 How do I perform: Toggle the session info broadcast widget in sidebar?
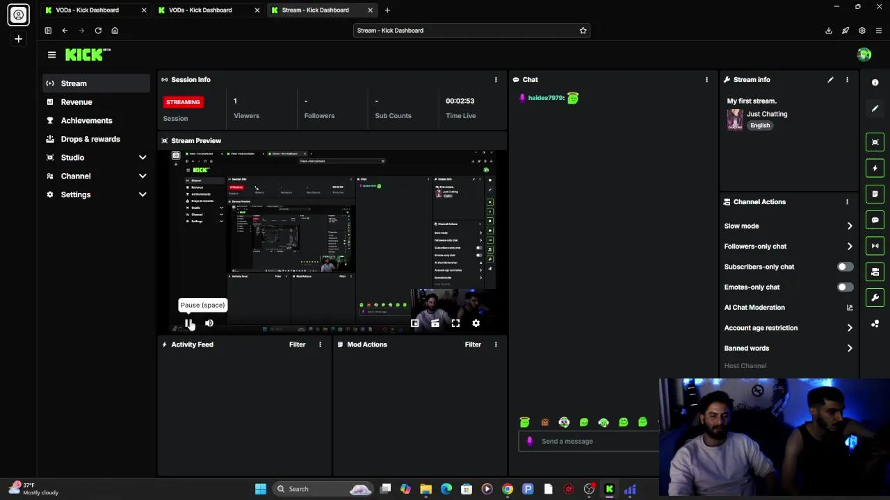(875, 246)
